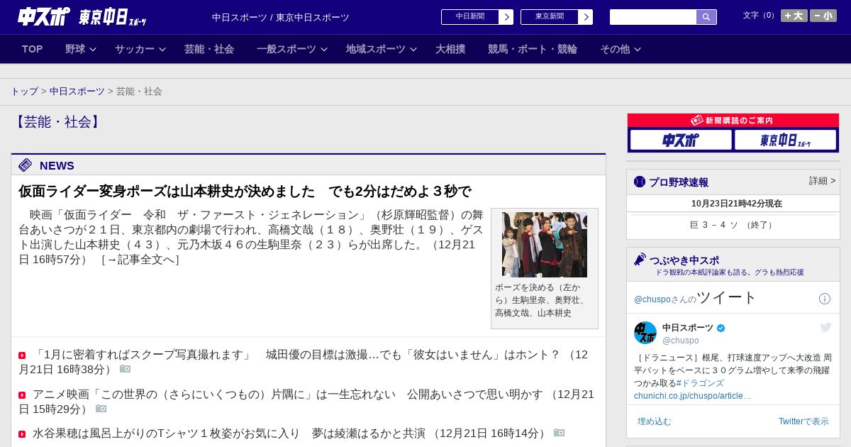Click the トップ breadcrumb link
Screen dimensions: 851x447
[25, 92]
